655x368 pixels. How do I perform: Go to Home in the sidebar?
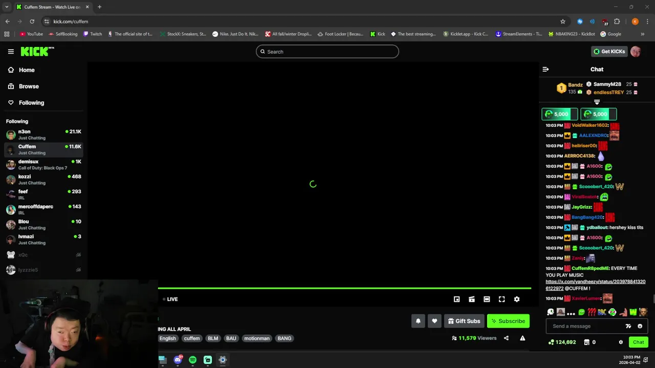[x=21, y=70]
